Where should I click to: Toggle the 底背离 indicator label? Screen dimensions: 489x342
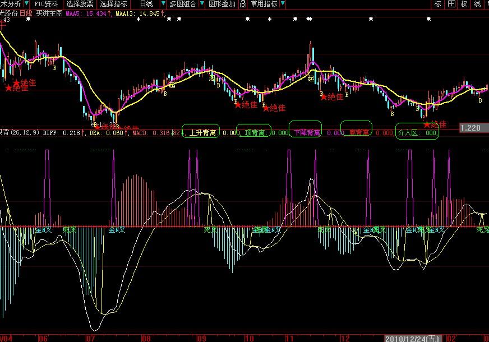click(356, 133)
